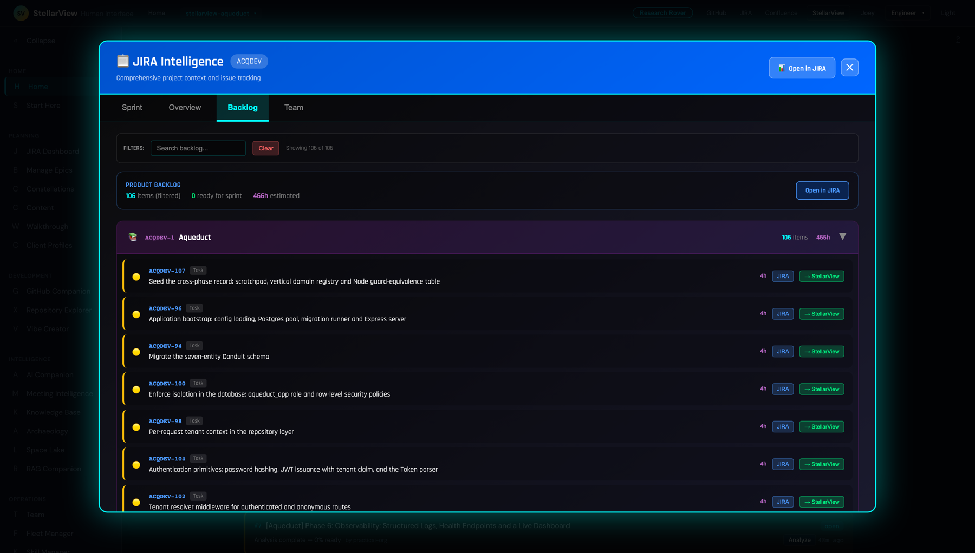Click the "Authentication primitives: password hashing" title
Viewport: 975px width, 553px height.
pyautogui.click(x=293, y=470)
